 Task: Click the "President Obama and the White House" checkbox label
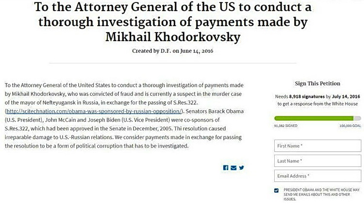click(x=321, y=194)
